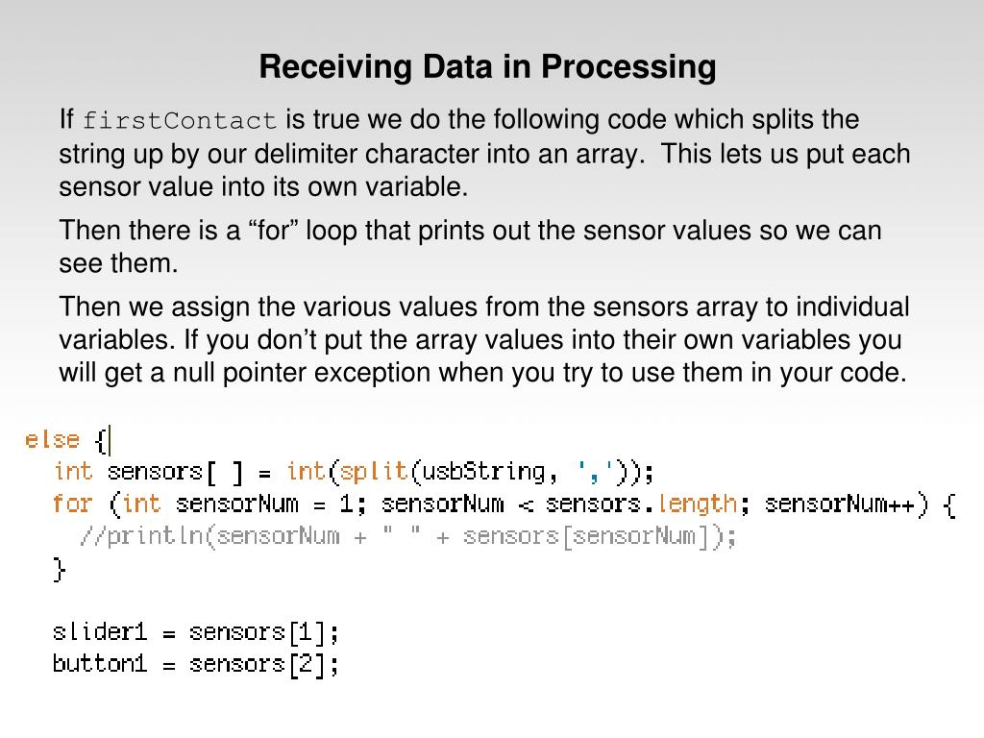Click "sensorNum = 1" in the loop header
This screenshot has height=738, width=984.
click(263, 504)
